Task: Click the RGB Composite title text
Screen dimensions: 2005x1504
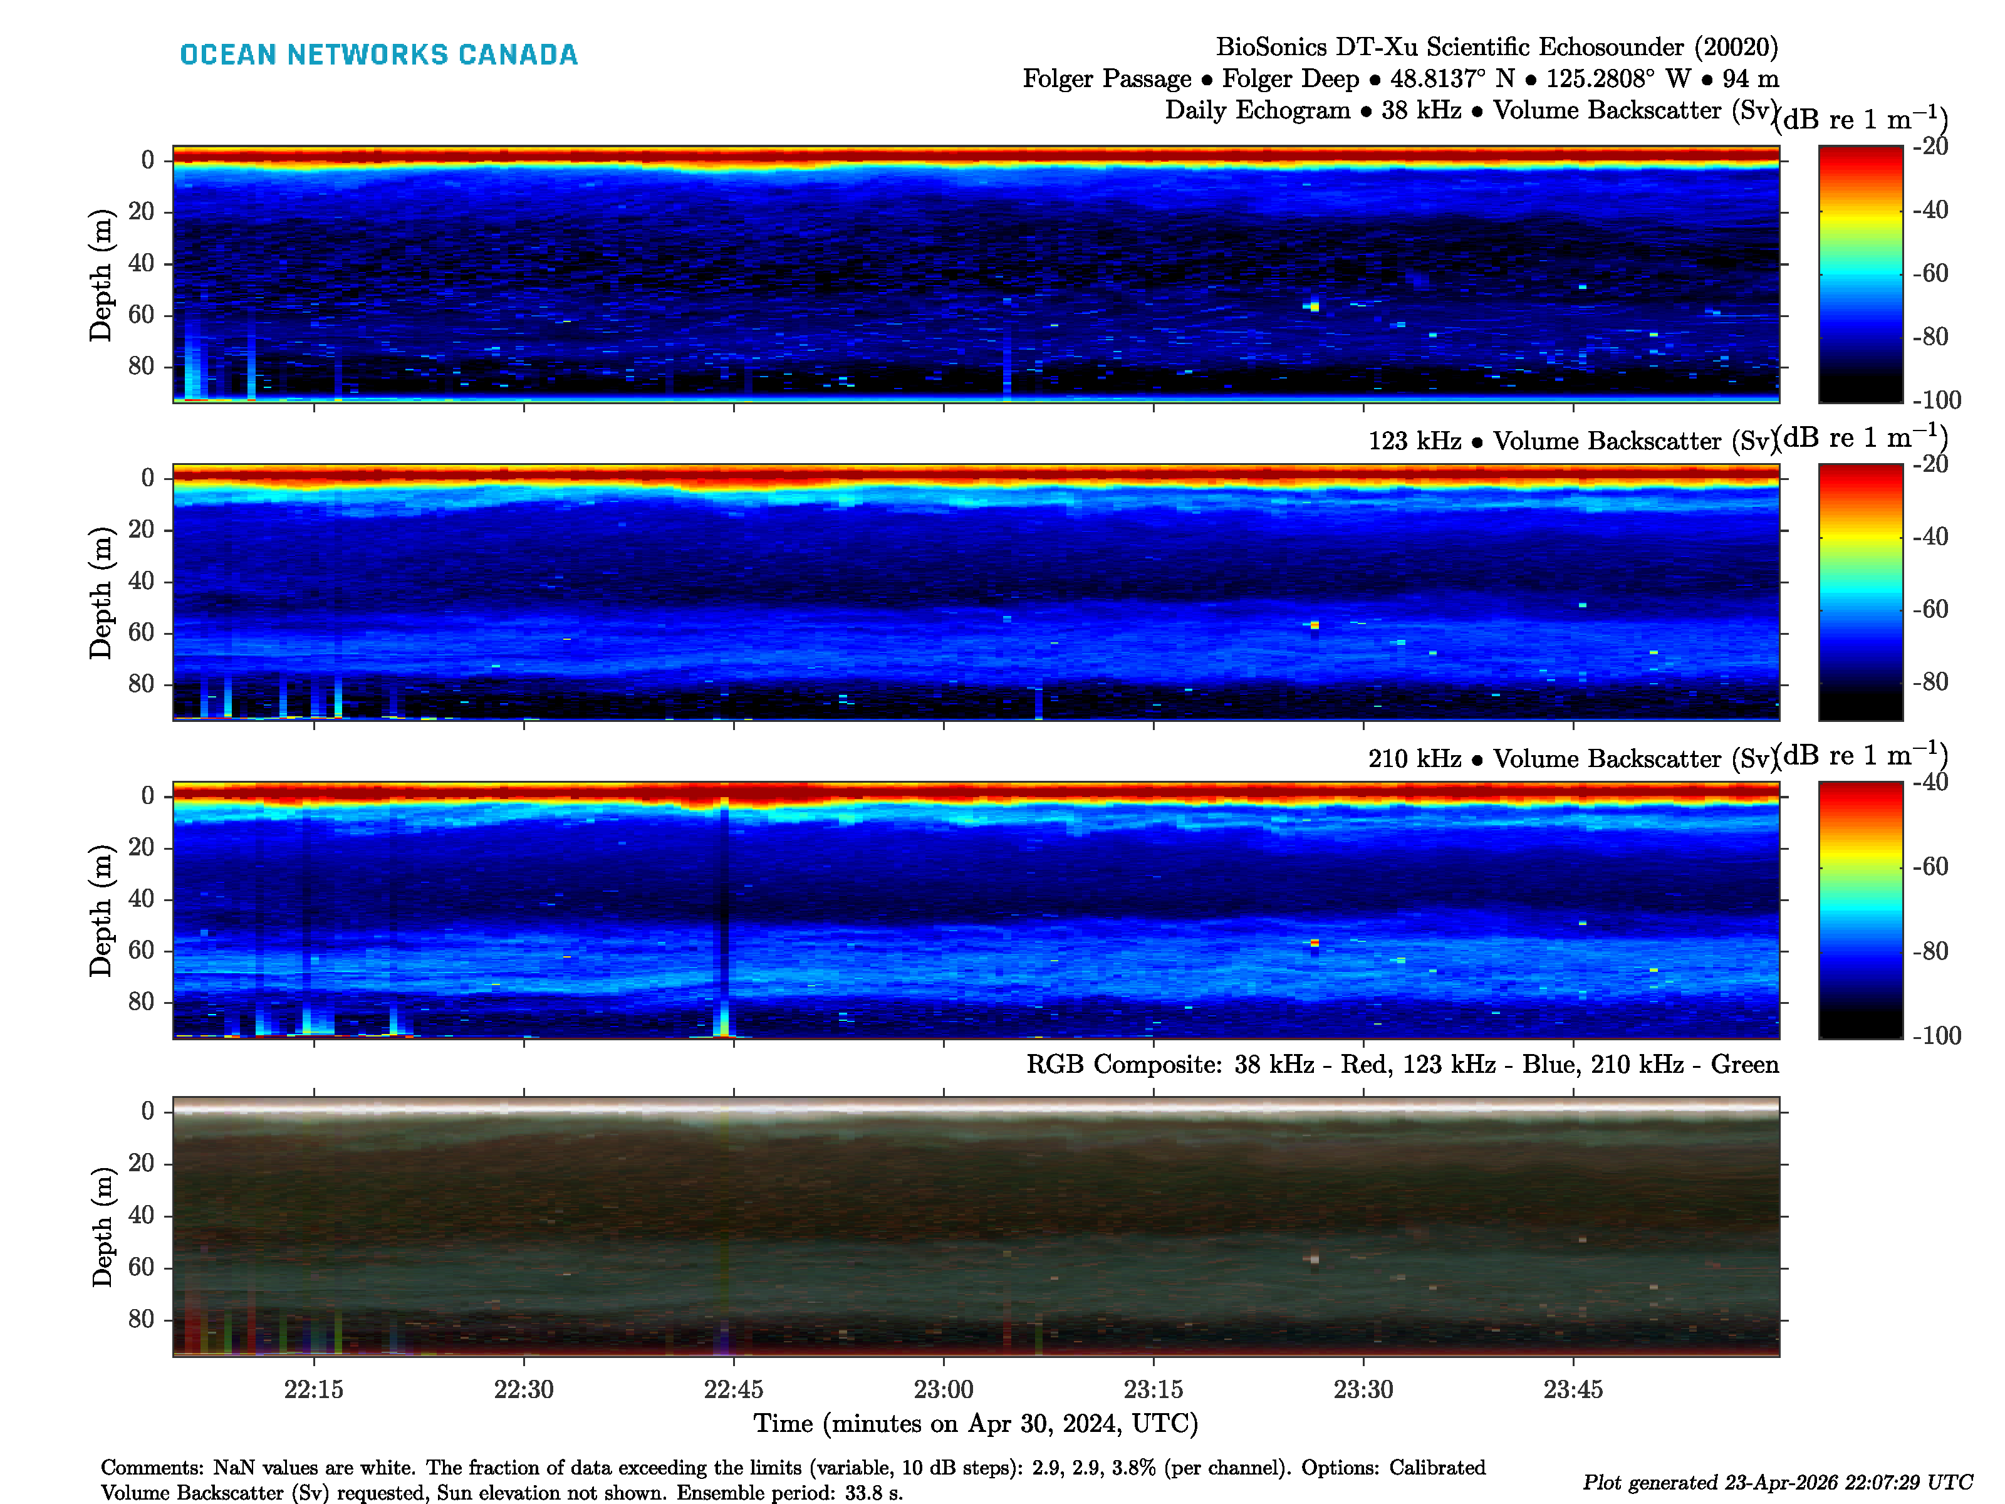Action: pos(1402,1064)
